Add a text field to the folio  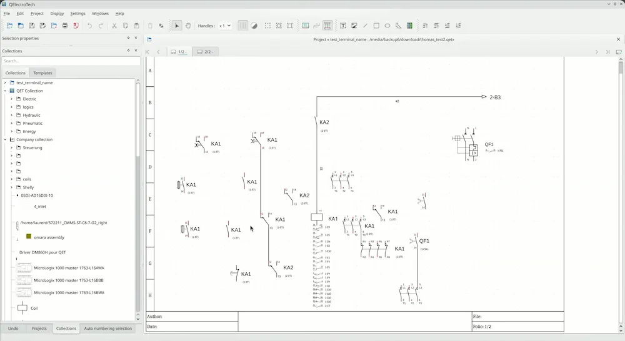343,26
